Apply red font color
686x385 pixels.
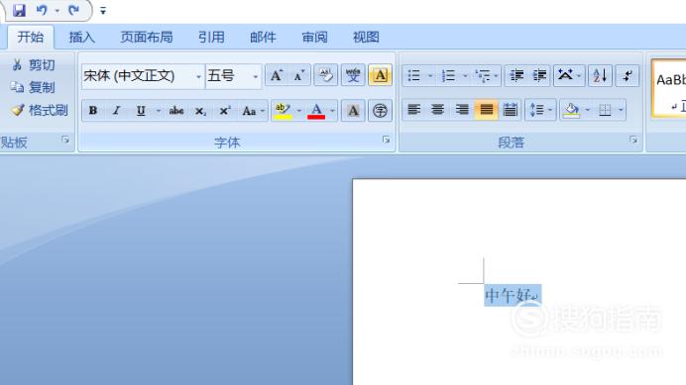click(316, 111)
